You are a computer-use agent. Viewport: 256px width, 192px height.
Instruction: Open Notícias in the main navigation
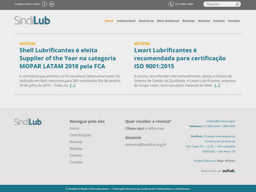tap(204, 21)
